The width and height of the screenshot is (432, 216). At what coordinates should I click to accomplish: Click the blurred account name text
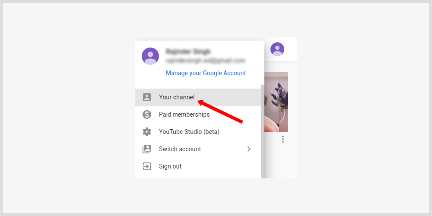188,51
